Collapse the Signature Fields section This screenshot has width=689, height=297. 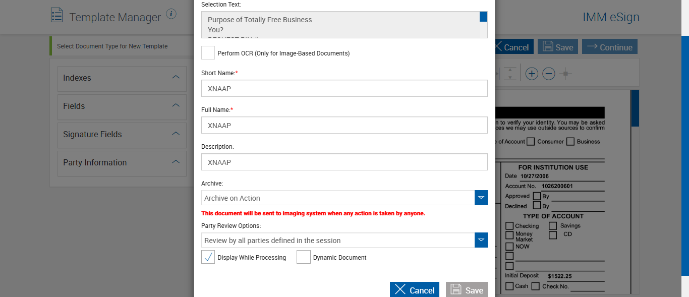pos(176,134)
